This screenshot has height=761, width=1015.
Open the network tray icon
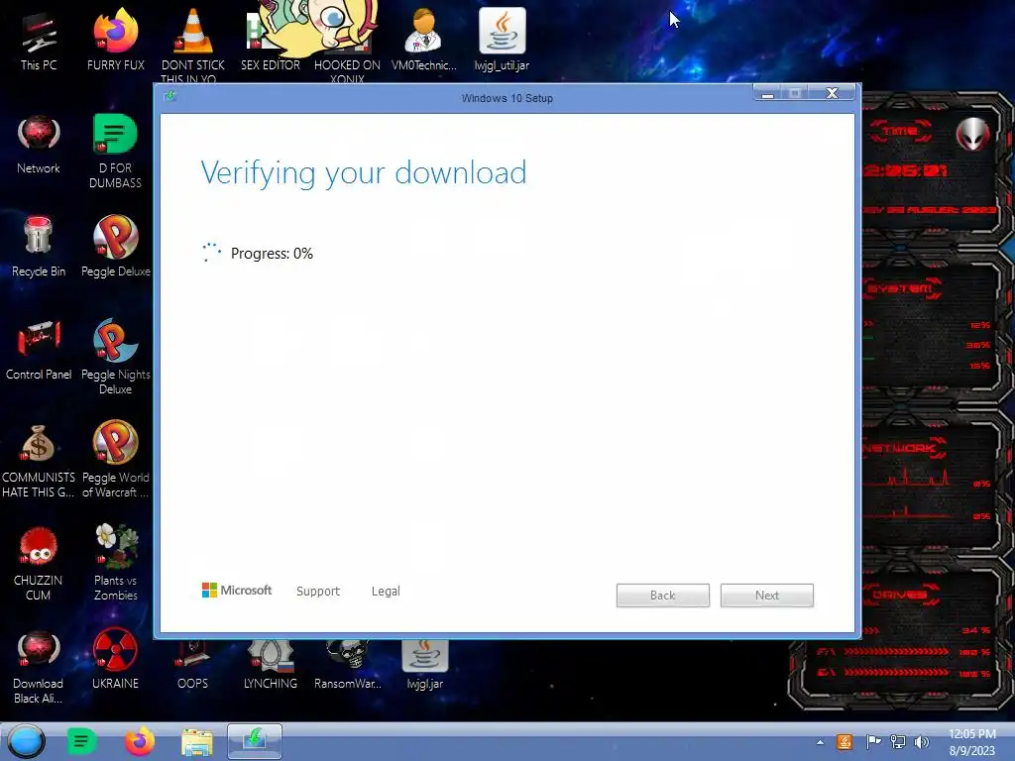pyautogui.click(x=898, y=742)
